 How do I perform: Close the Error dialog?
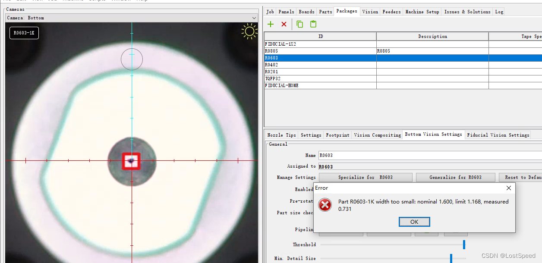point(509,188)
